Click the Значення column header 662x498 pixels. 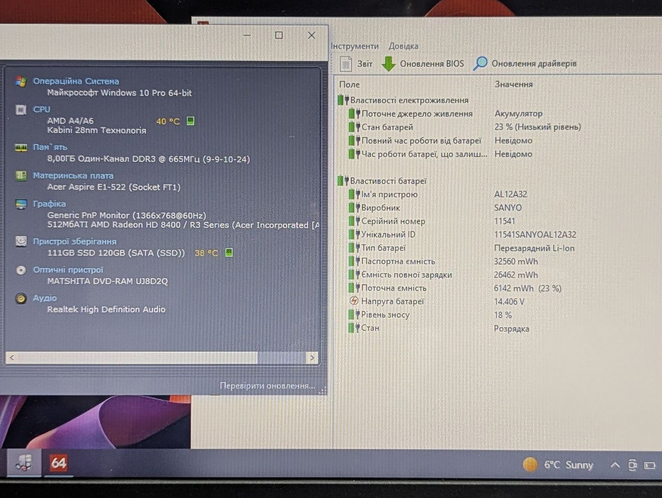coord(514,84)
